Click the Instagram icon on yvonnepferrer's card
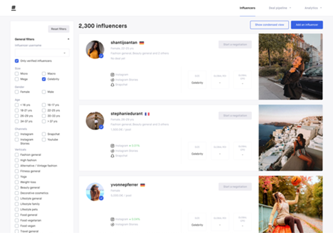Image resolution: width=333 pixels, height=233 pixels. click(112, 219)
